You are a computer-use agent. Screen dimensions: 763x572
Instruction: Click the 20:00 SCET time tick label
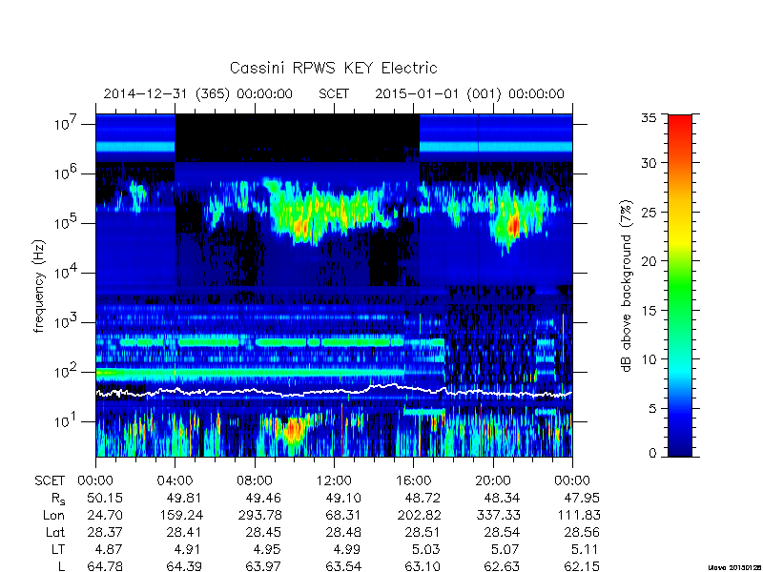(493, 480)
